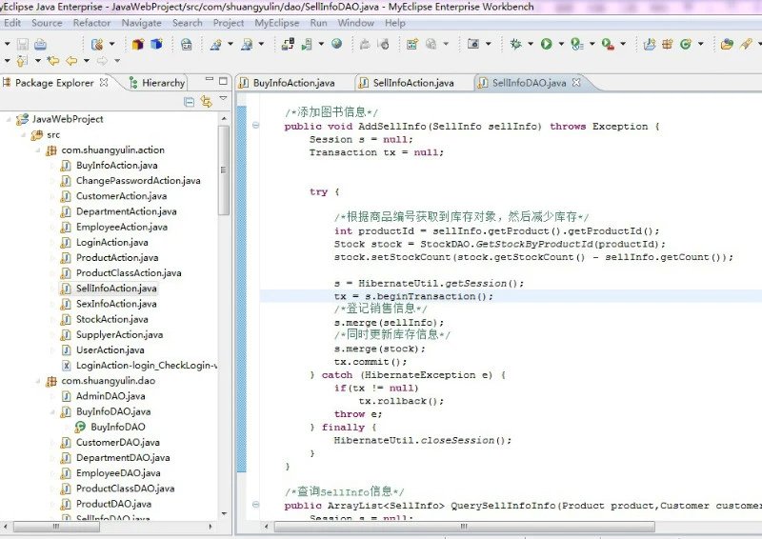Toggle Link with Editor in Package Explorer
This screenshot has width=762, height=539.
[207, 102]
